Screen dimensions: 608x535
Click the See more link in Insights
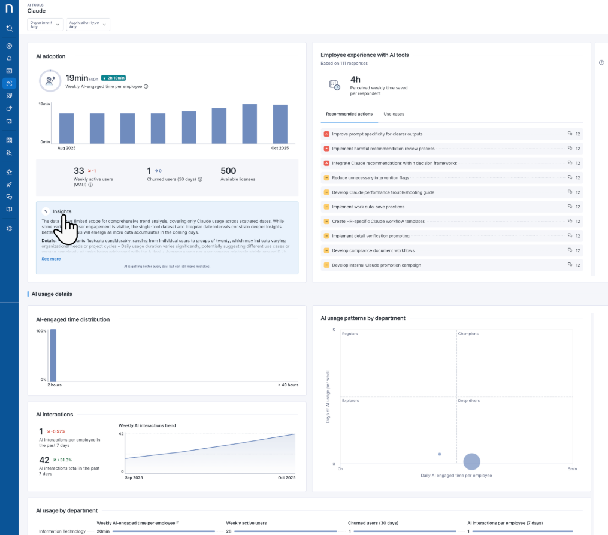51,259
